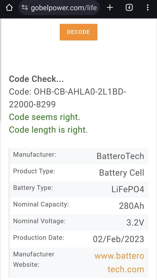Select the LiFePO4 battery type value
Viewport: 157px width, 280px height.
(128, 189)
